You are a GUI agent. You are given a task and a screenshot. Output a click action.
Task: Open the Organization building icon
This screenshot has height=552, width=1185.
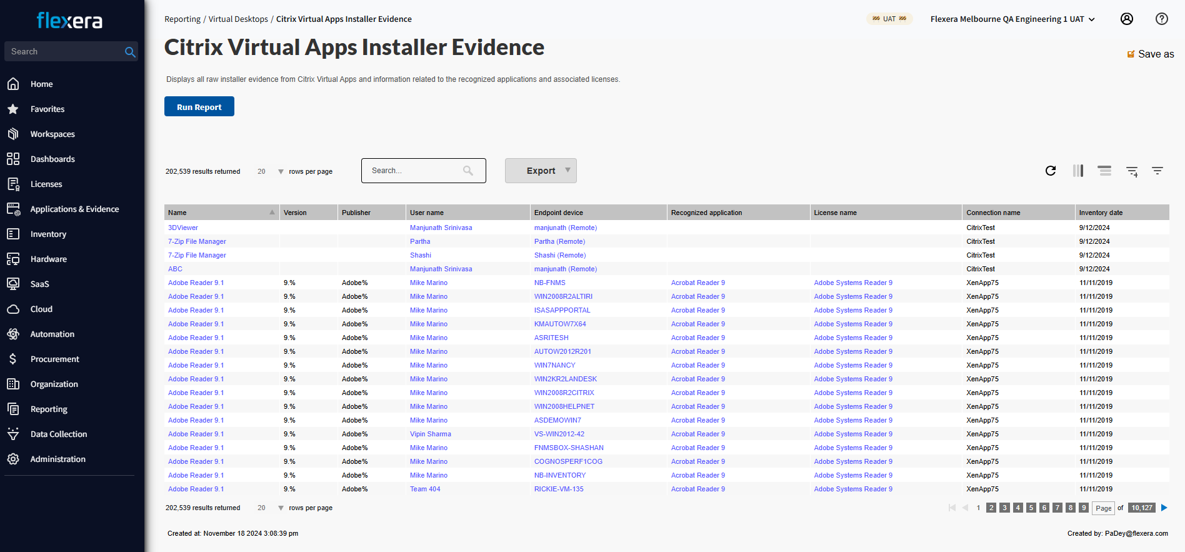click(13, 384)
